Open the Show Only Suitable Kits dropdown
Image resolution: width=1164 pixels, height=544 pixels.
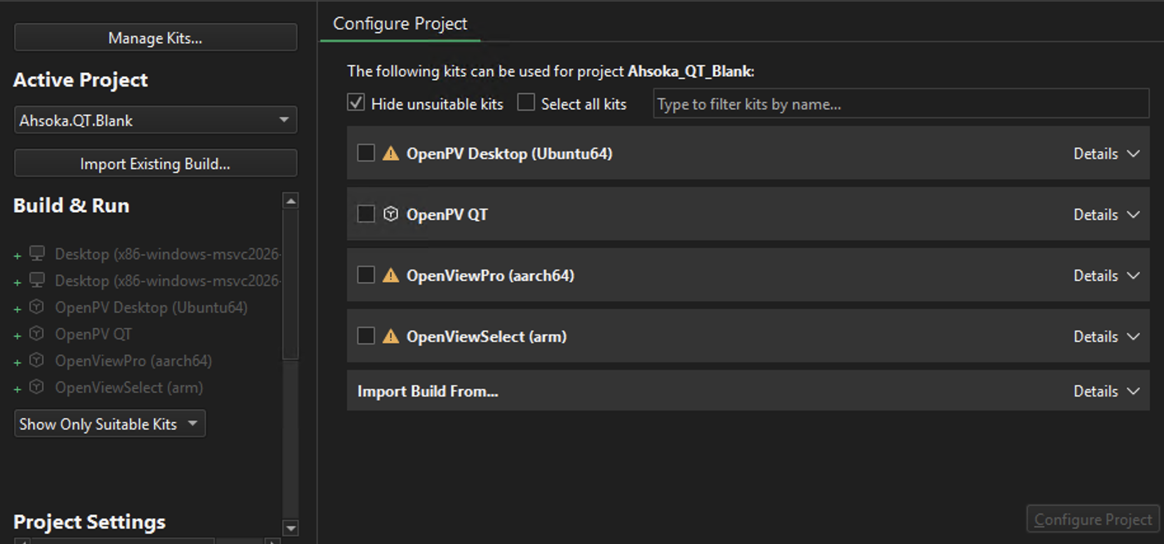(110, 424)
